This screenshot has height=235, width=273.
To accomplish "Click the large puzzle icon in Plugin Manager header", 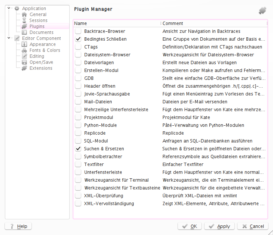I will click(263, 10).
